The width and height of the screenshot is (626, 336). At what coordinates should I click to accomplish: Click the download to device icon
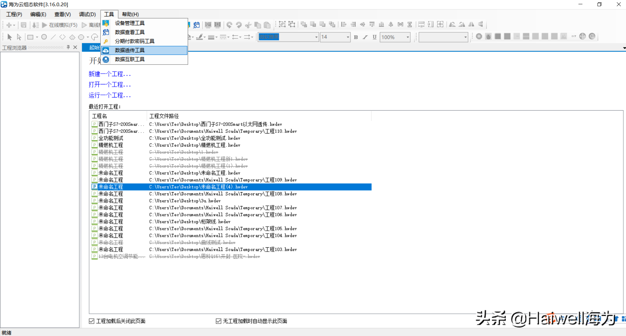[35, 25]
